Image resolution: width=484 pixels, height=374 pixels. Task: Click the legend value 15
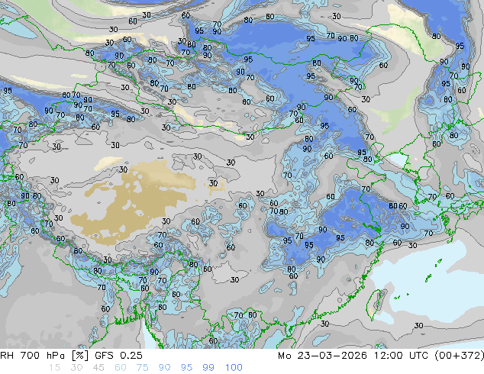click(54, 368)
